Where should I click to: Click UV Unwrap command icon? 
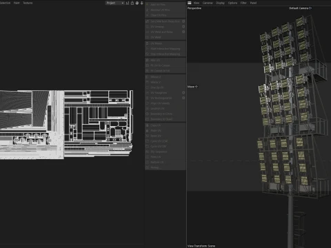pyautogui.click(x=148, y=27)
